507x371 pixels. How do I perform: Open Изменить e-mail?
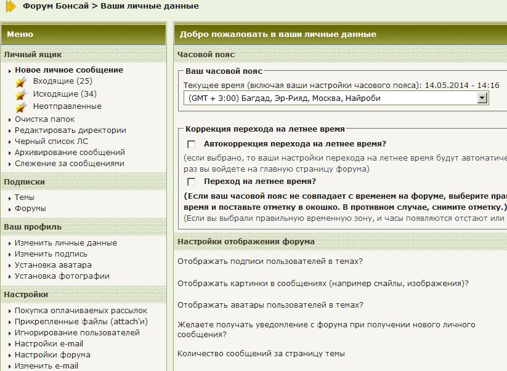(47, 366)
